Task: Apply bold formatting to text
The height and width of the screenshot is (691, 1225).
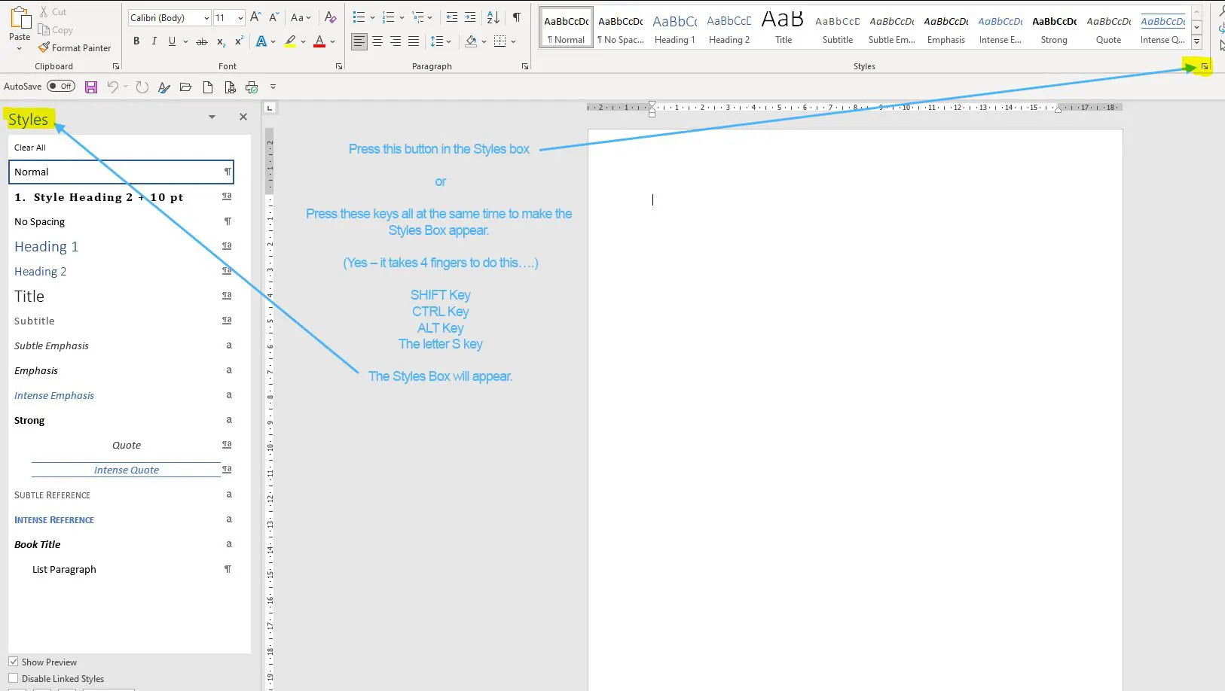Action: tap(136, 41)
